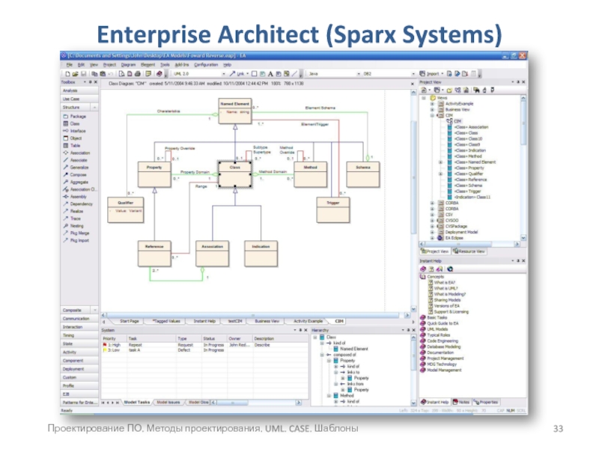The height and width of the screenshot is (449, 599).
Task: Switch to the Resource View tab
Action: coord(469,251)
